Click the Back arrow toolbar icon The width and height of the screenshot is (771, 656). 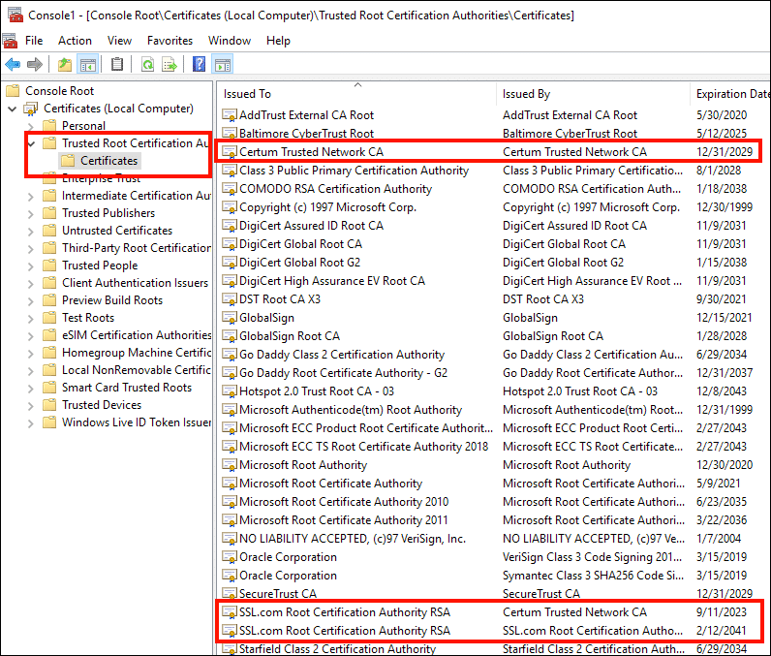(x=13, y=65)
